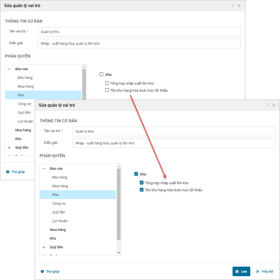Screen dimensions: 280x280
Task: Uncheck the checked 'Tổng hợp nhập xuất tồn kho'
Action: coord(141,183)
